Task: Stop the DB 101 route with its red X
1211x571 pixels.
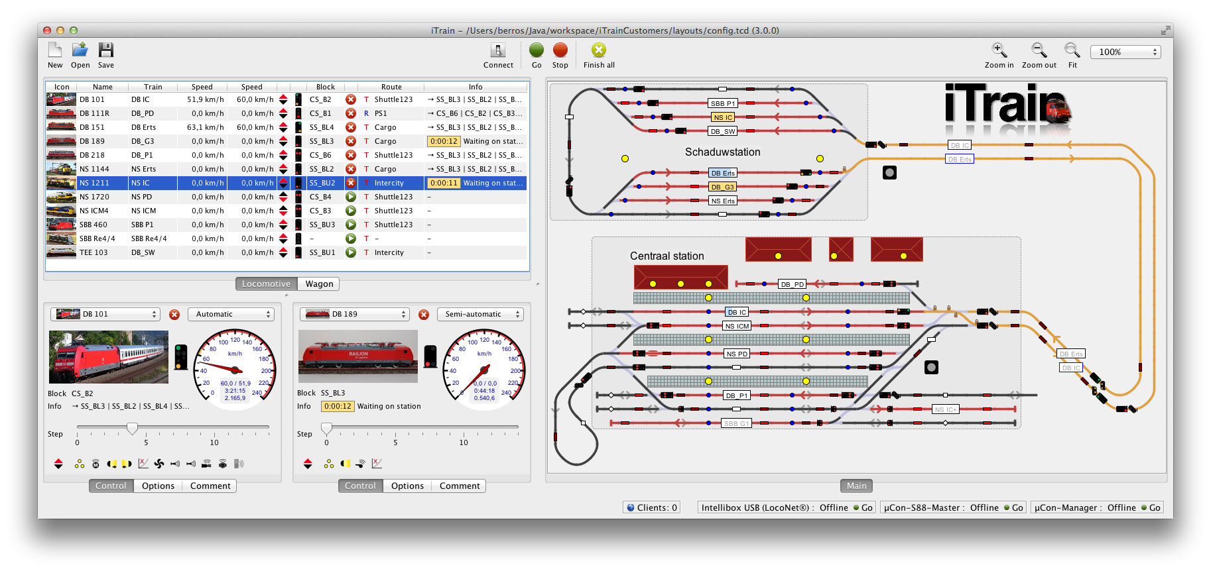Action: click(x=351, y=99)
